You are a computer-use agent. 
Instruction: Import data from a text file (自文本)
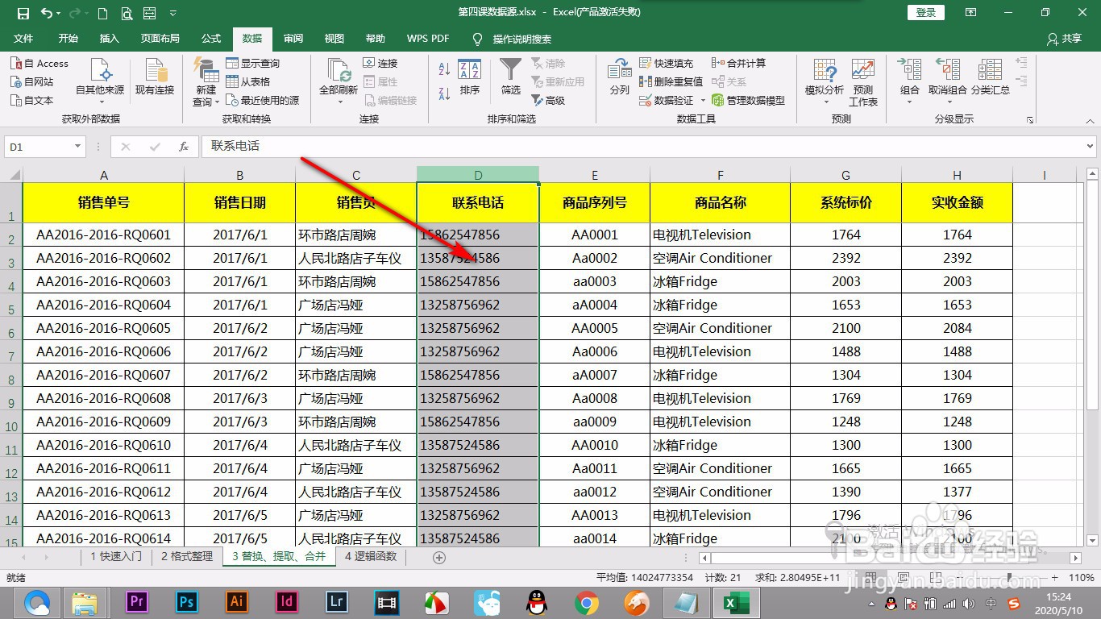click(32, 100)
